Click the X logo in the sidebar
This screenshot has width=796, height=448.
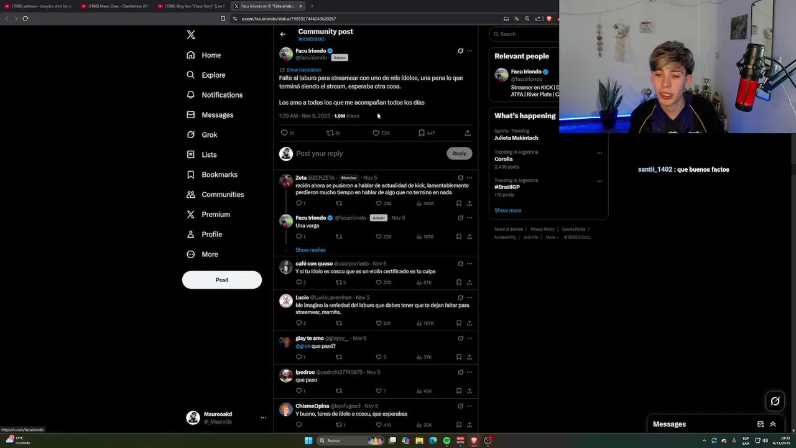click(191, 35)
